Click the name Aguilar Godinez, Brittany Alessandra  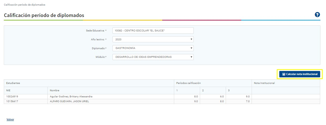click(71, 97)
